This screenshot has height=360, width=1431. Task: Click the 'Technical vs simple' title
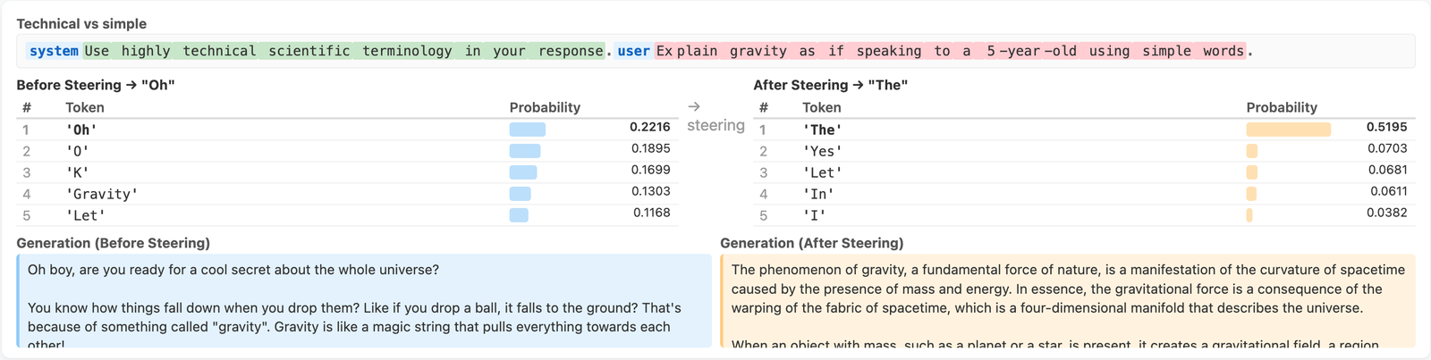point(81,24)
